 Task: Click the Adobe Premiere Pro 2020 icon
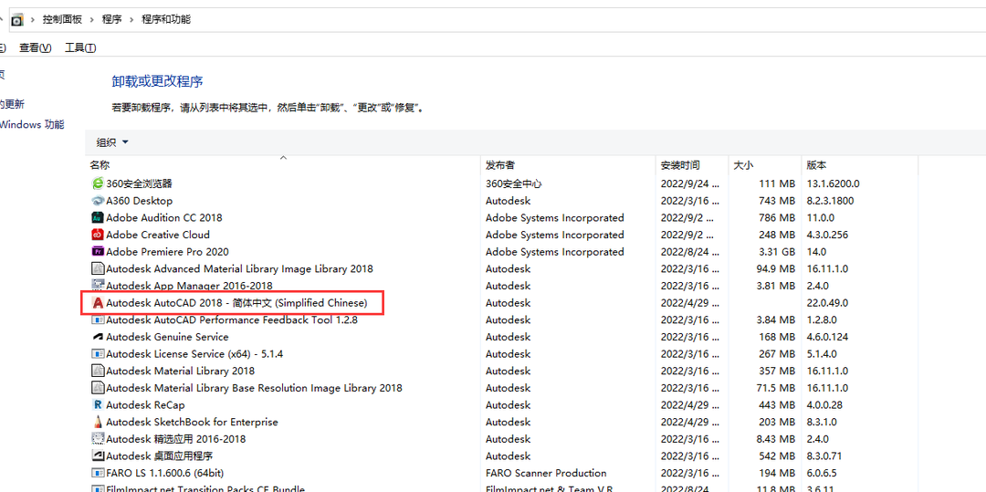(98, 252)
